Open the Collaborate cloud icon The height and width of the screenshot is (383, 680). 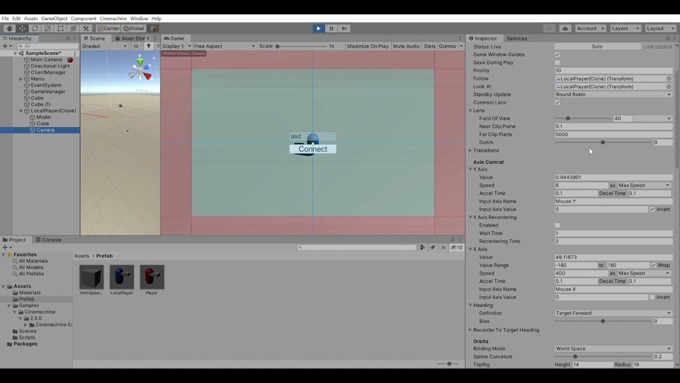click(x=565, y=28)
